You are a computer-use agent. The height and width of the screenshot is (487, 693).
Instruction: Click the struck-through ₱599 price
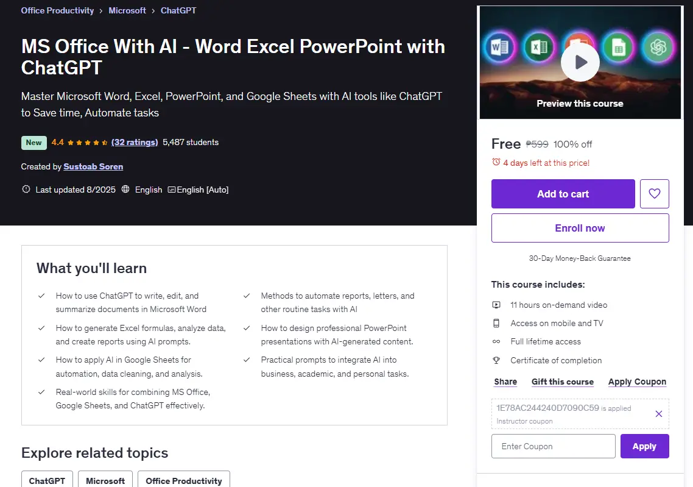[x=537, y=144]
